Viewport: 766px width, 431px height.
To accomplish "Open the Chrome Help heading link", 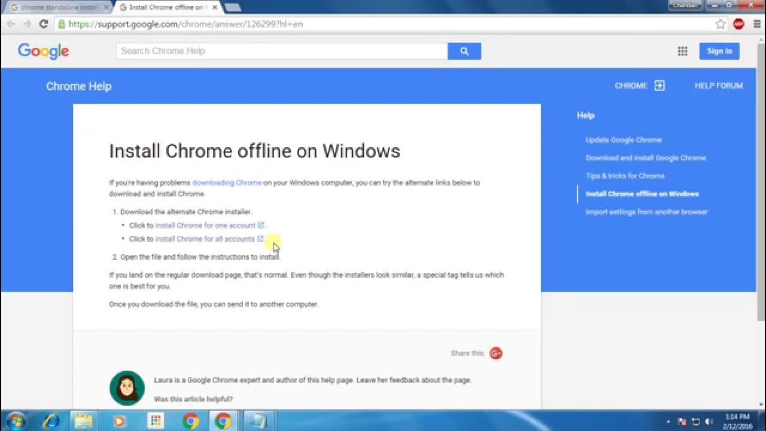I will (x=78, y=86).
